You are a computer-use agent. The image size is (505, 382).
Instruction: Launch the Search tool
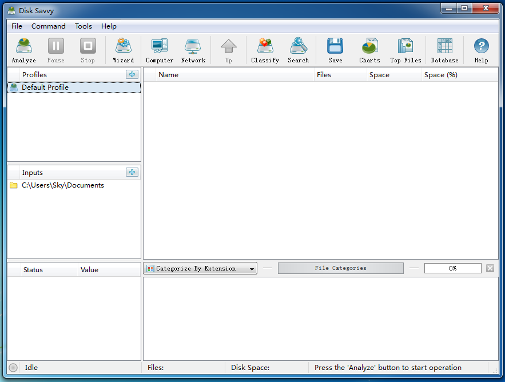pos(298,50)
